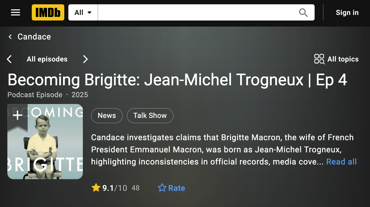370x207 pixels.
Task: Expand the plot with Read all
Action: [x=341, y=162]
